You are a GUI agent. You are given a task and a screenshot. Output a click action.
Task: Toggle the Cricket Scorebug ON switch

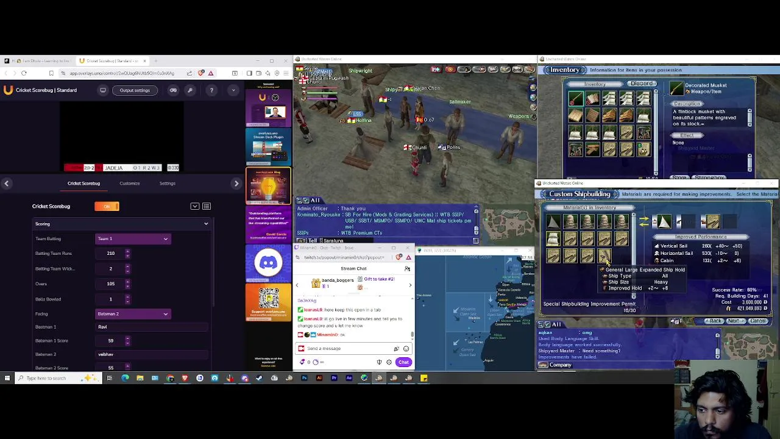(107, 206)
